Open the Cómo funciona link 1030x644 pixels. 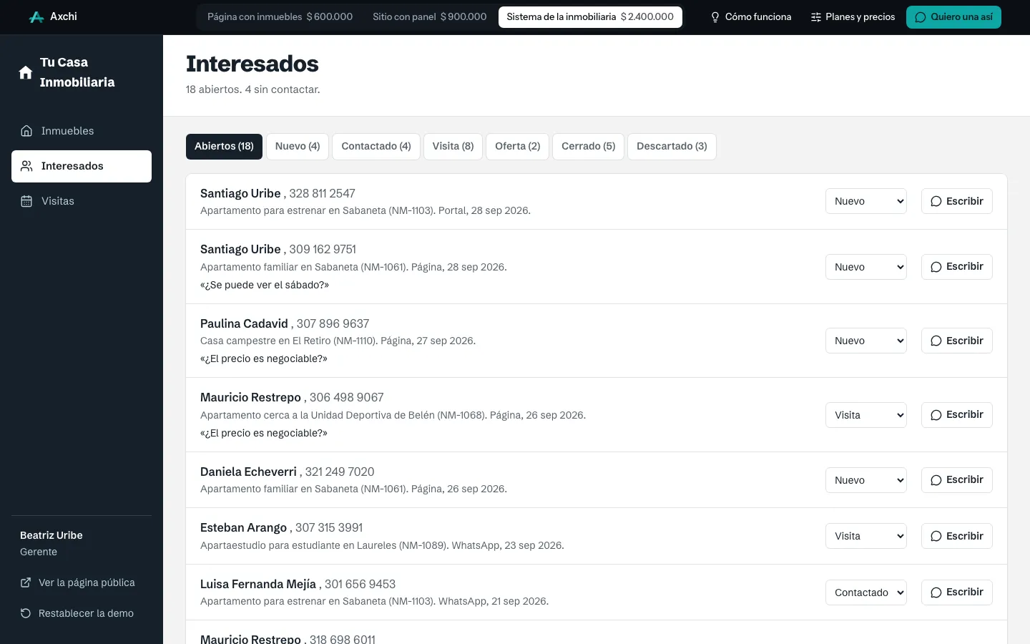tap(750, 17)
